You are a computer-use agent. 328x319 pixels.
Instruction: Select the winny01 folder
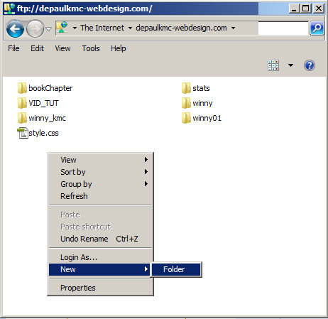pyautogui.click(x=202, y=118)
